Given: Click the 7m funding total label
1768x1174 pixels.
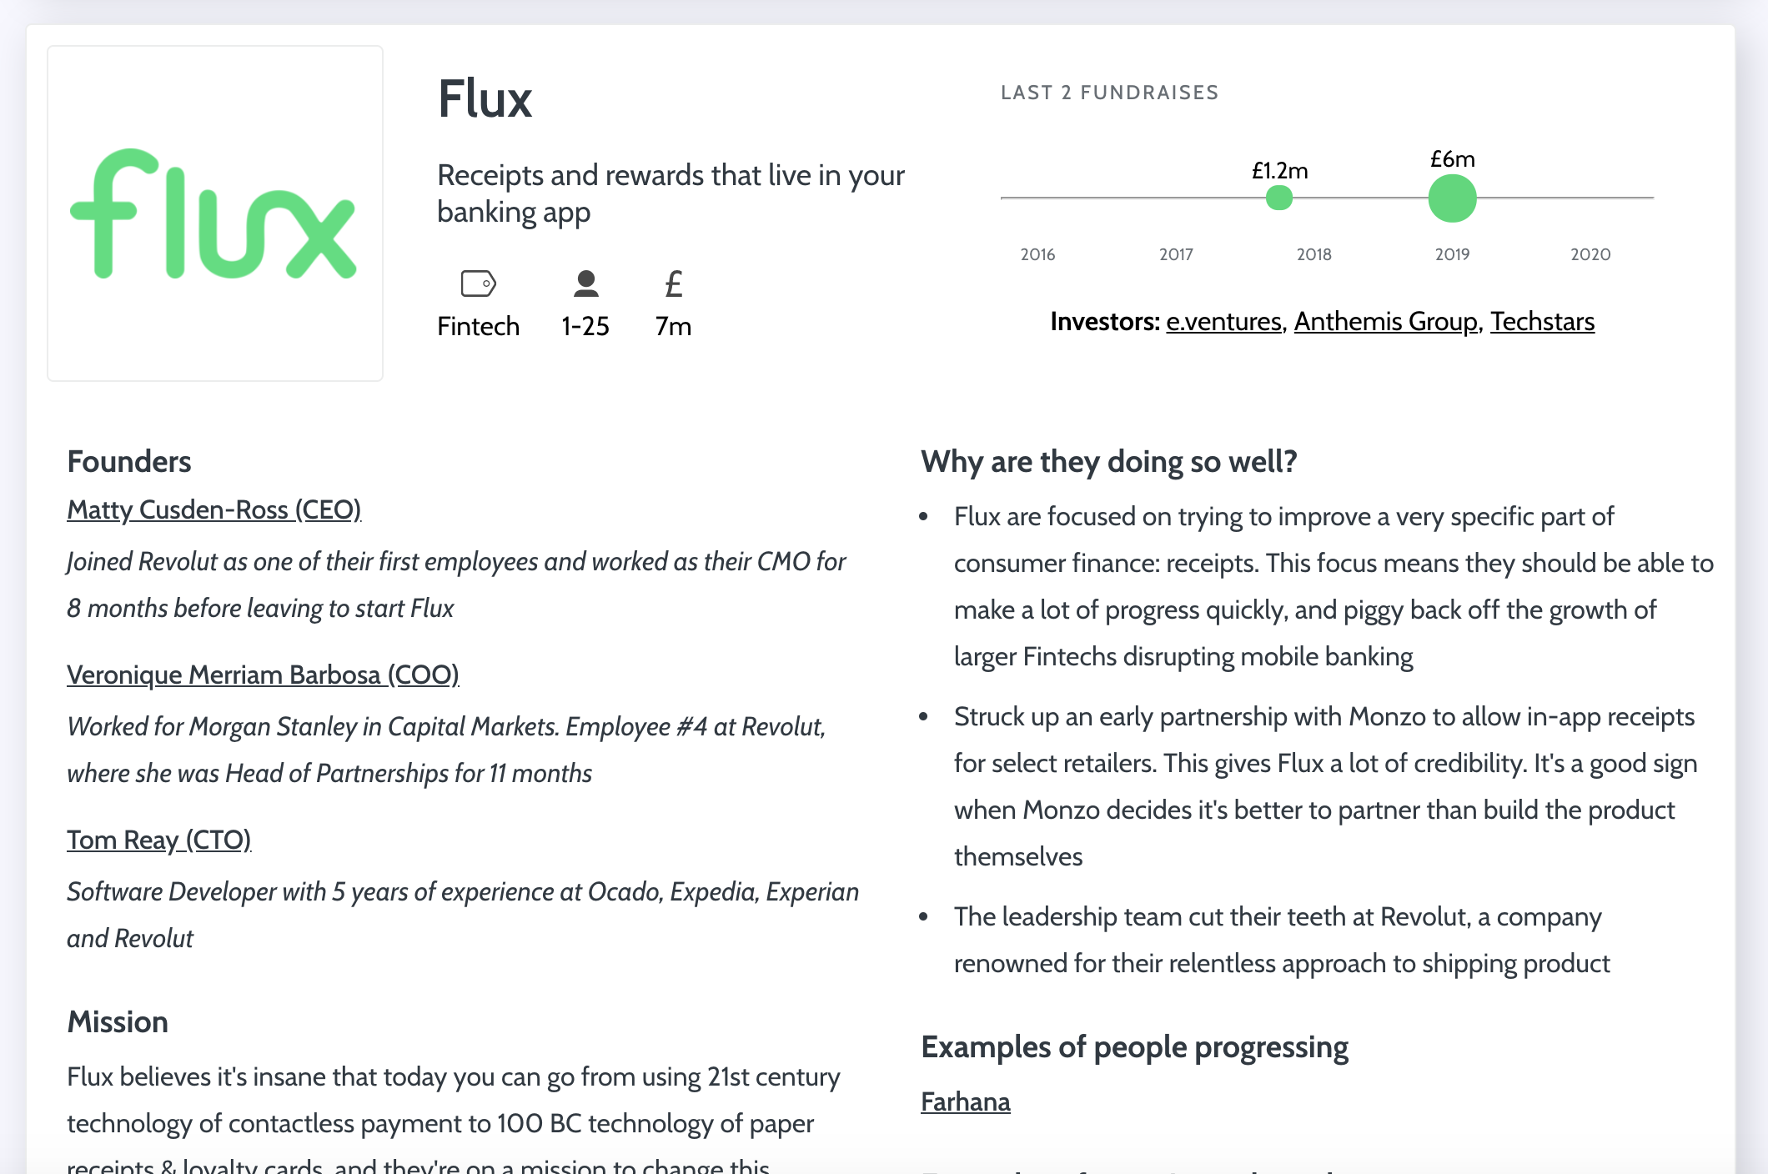Looking at the screenshot, I should pyautogui.click(x=673, y=326).
